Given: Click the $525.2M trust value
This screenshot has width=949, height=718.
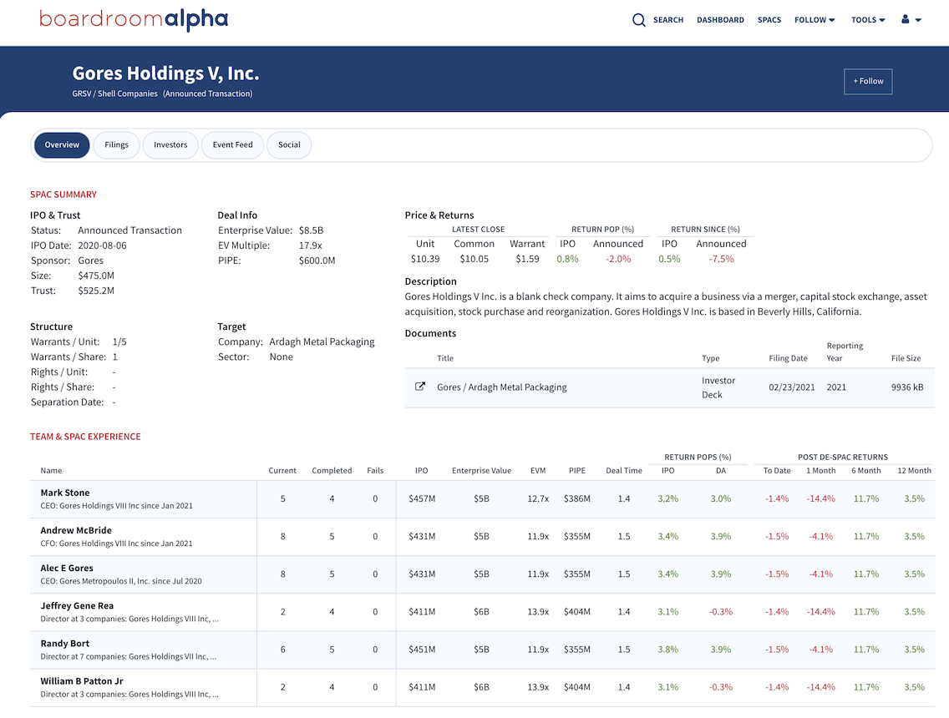Looking at the screenshot, I should point(96,291).
